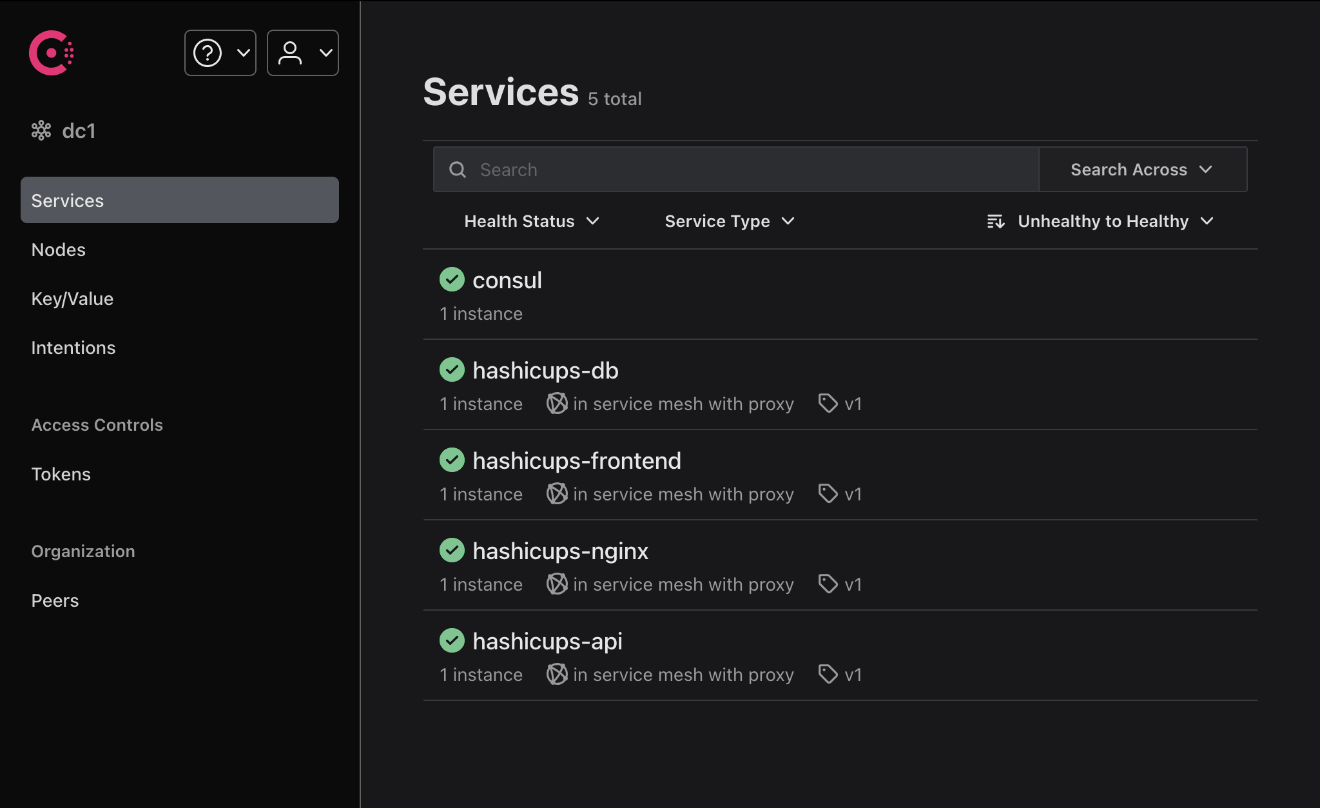
Task: Click the help question mark icon
Action: coord(206,52)
